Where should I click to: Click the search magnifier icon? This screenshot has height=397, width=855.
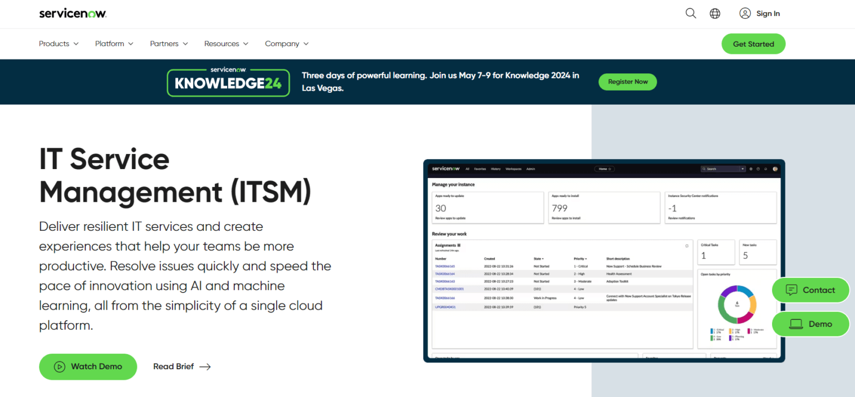691,13
